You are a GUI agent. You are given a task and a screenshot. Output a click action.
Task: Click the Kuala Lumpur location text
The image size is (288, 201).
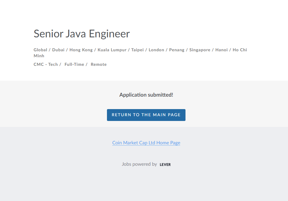(112, 50)
